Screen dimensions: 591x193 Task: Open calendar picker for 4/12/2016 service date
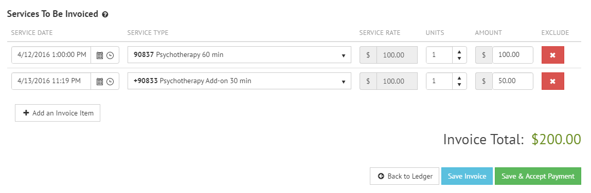click(100, 55)
